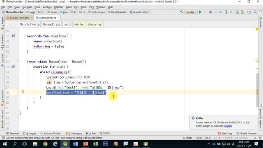Viewport: 263px width, 148px height.
Task: Open the app run configuration dropdown
Action: coord(191,12)
